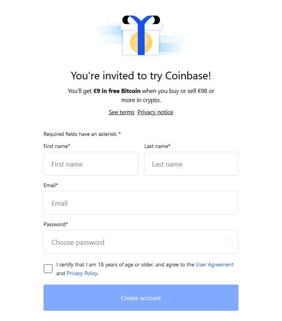Click the bold "€9 in free Bitcoin" text

[117, 91]
